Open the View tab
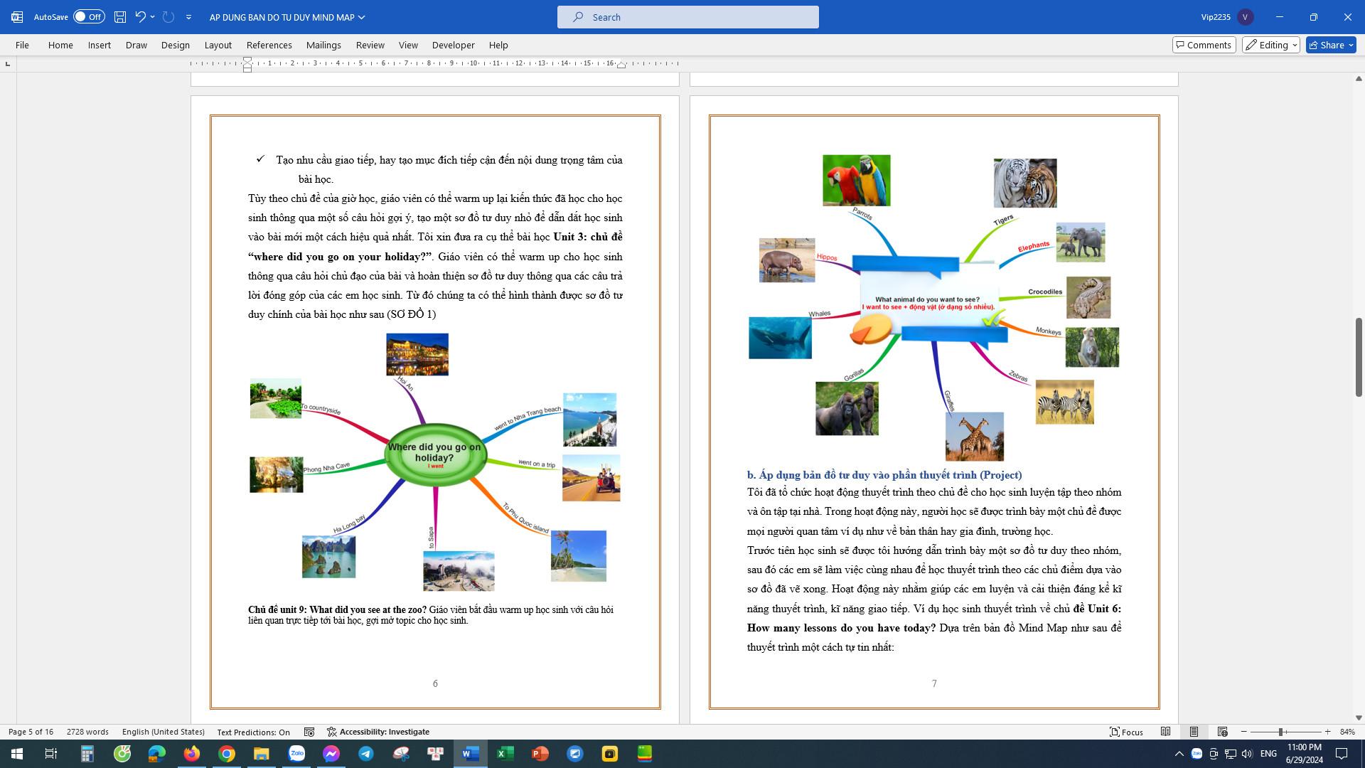 click(408, 45)
